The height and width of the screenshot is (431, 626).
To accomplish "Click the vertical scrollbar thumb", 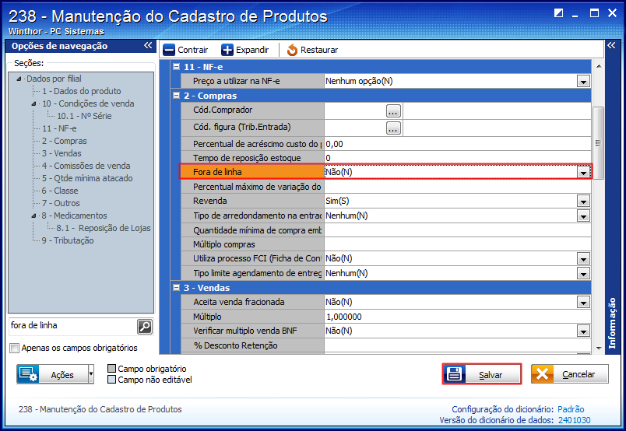I will pyautogui.click(x=598, y=143).
